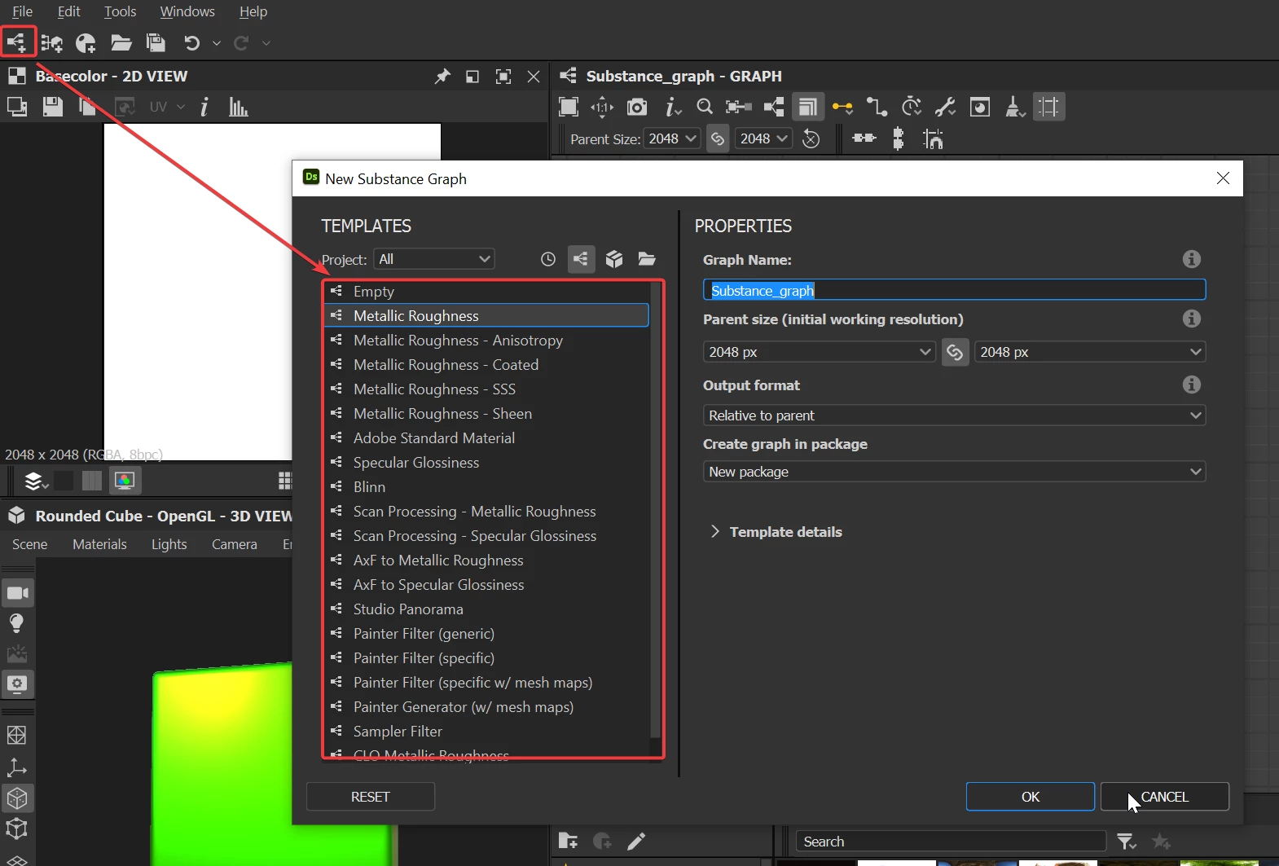Toggle histogram display in 2D View
The width and height of the screenshot is (1279, 866).
[238, 107]
